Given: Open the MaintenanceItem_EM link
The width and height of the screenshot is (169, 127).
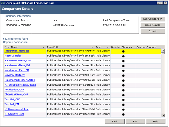Looking at the screenshot, I should tap(17, 65).
